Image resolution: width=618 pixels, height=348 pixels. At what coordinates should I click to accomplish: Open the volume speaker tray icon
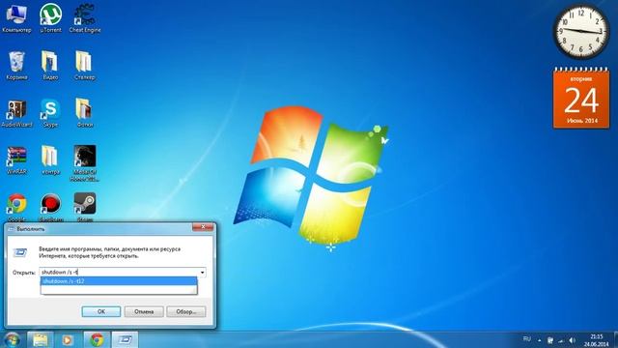pyautogui.click(x=572, y=340)
